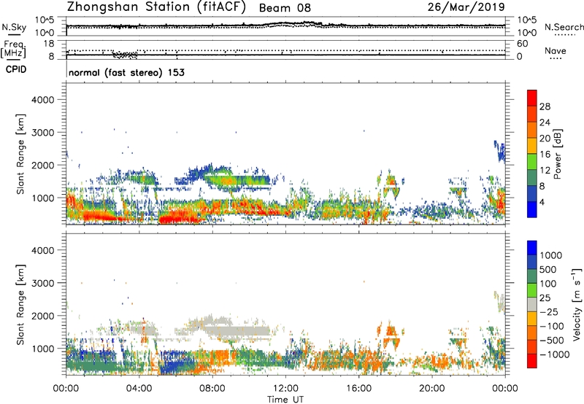Image resolution: width=584 pixels, height=404 pixels.
Task: Select the Freq. [MHz] axis label
Action: (14, 50)
